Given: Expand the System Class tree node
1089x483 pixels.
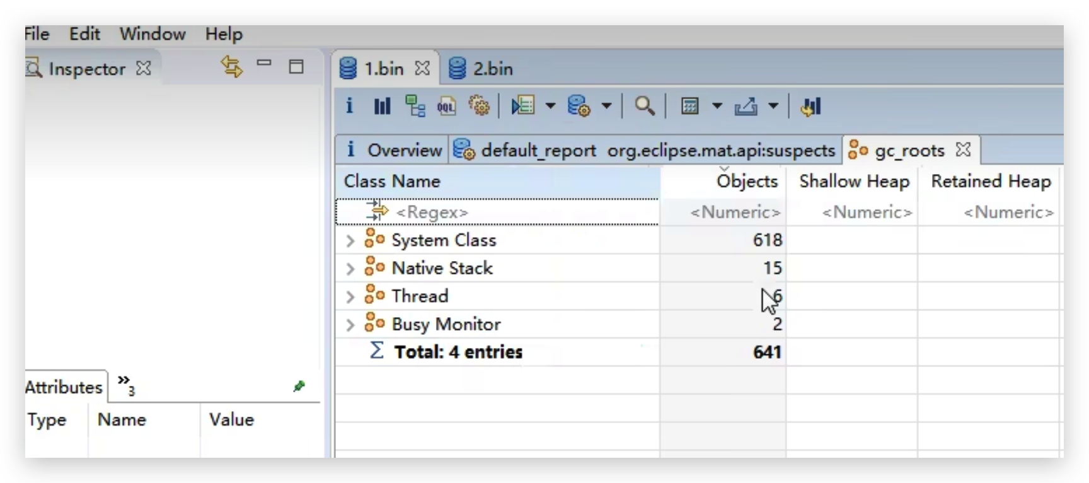Looking at the screenshot, I should point(350,241).
